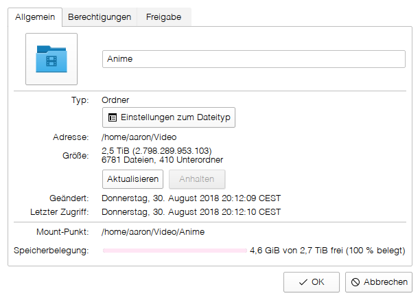The height and width of the screenshot is (300, 420).
Task: Click the video folder icon button
Action: pos(51,59)
